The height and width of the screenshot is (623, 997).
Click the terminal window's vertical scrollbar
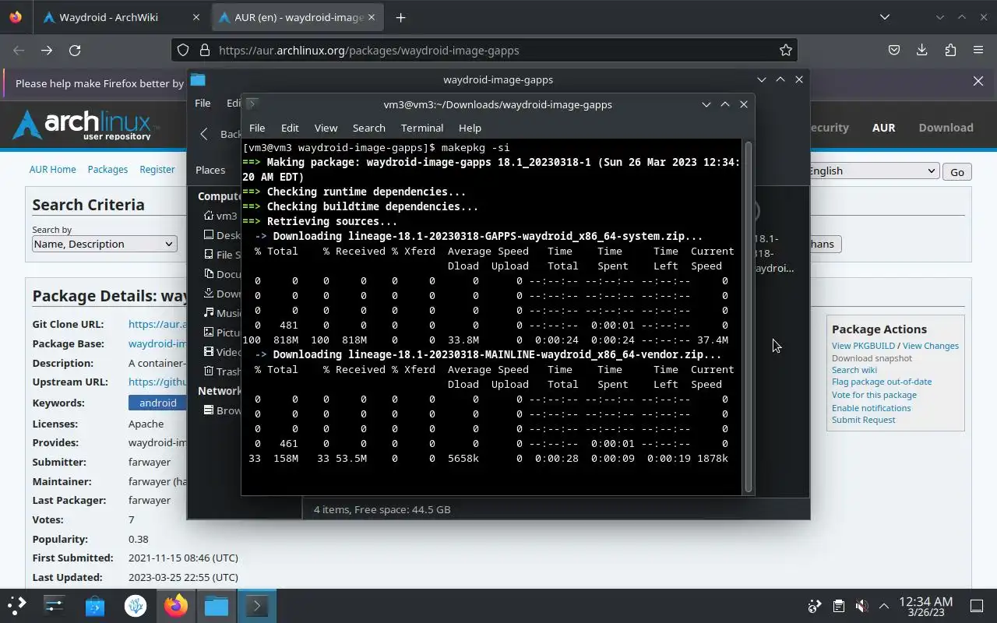[749, 317]
